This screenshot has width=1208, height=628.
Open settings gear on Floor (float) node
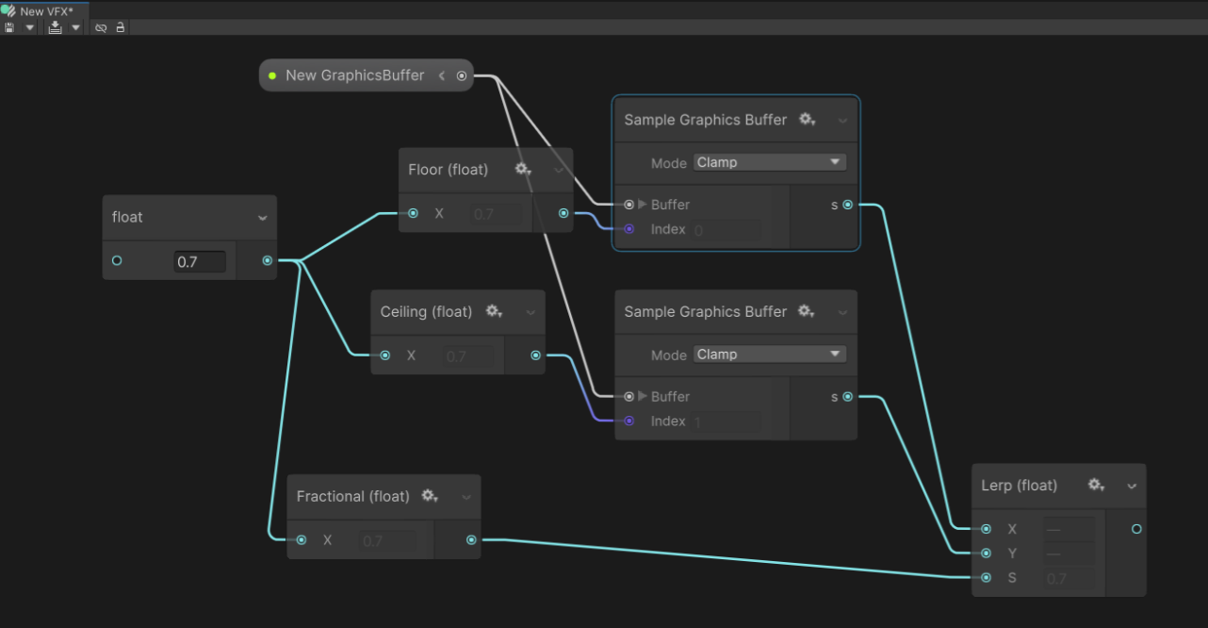click(x=523, y=170)
